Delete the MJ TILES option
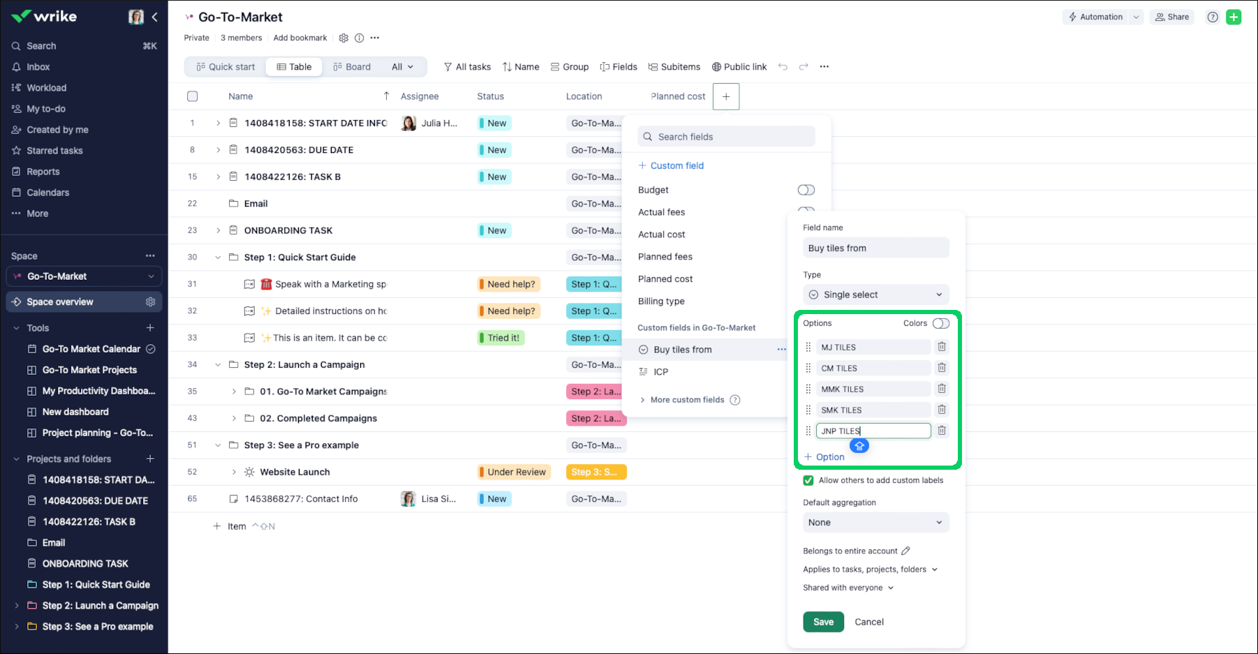The image size is (1258, 654). pos(942,347)
